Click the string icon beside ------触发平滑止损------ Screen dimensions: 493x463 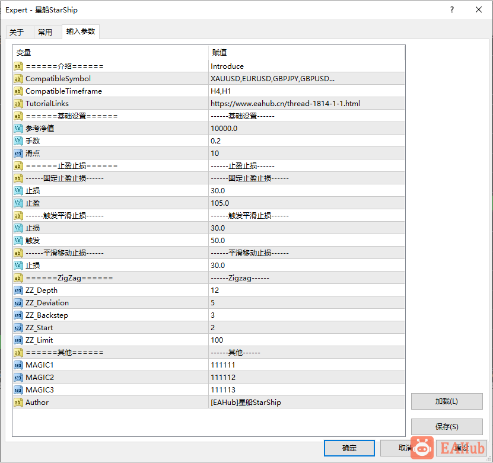click(x=18, y=216)
